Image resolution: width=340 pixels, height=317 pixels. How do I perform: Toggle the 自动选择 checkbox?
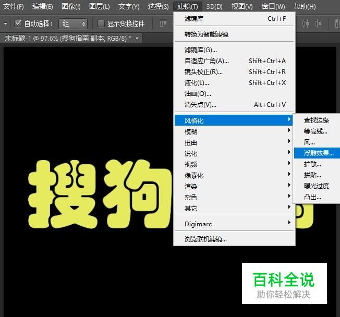coord(18,23)
